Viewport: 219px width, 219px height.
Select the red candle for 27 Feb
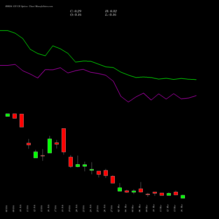click(113, 180)
